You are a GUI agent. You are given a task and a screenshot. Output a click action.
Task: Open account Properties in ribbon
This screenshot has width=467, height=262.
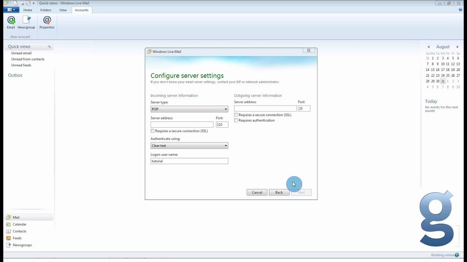click(x=47, y=23)
